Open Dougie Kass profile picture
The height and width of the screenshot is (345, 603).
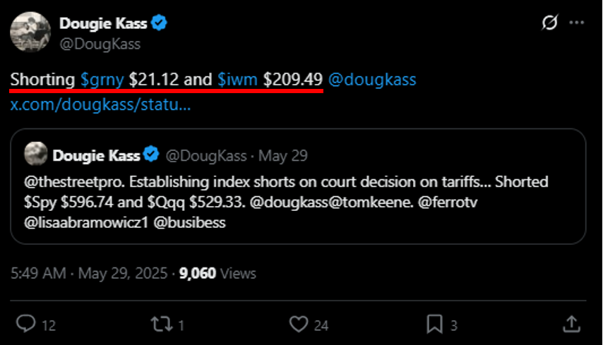(x=29, y=32)
